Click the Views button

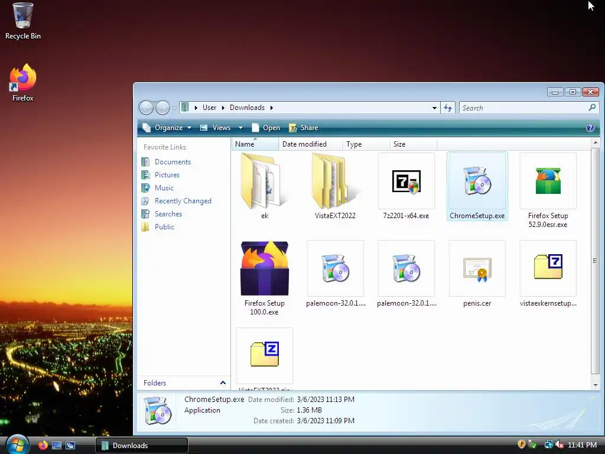coord(216,128)
